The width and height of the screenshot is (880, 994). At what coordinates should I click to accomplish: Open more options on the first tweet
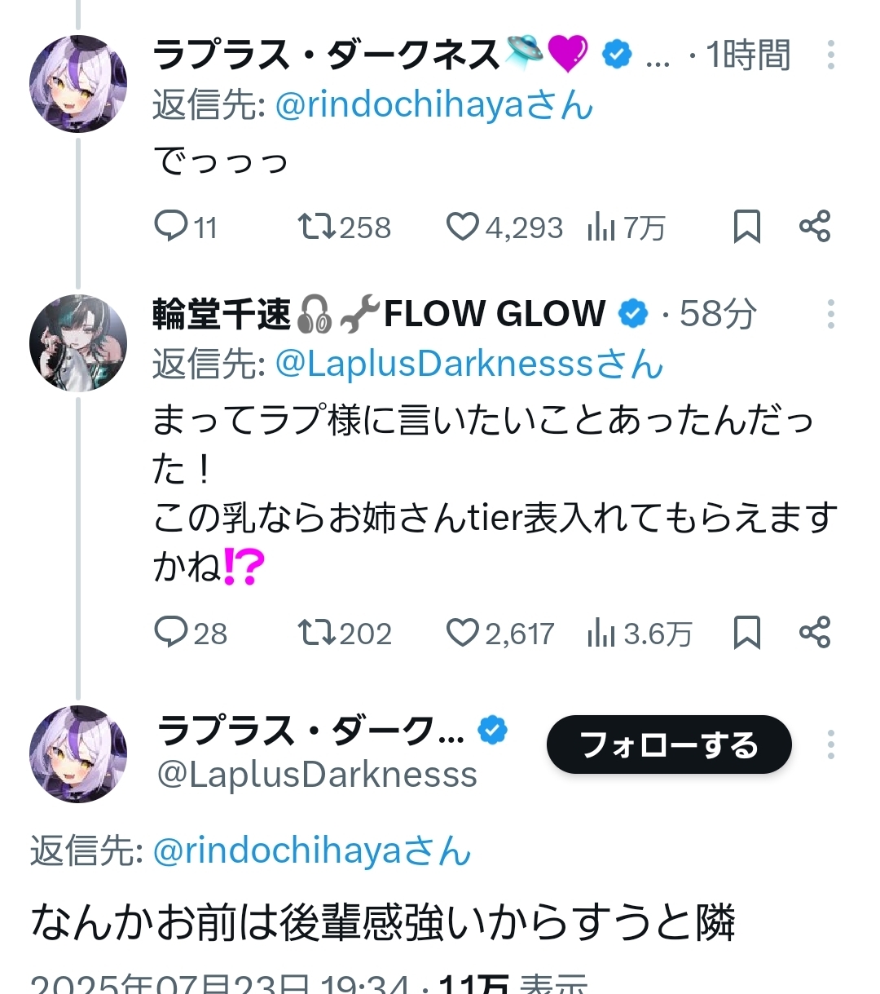pos(830,55)
